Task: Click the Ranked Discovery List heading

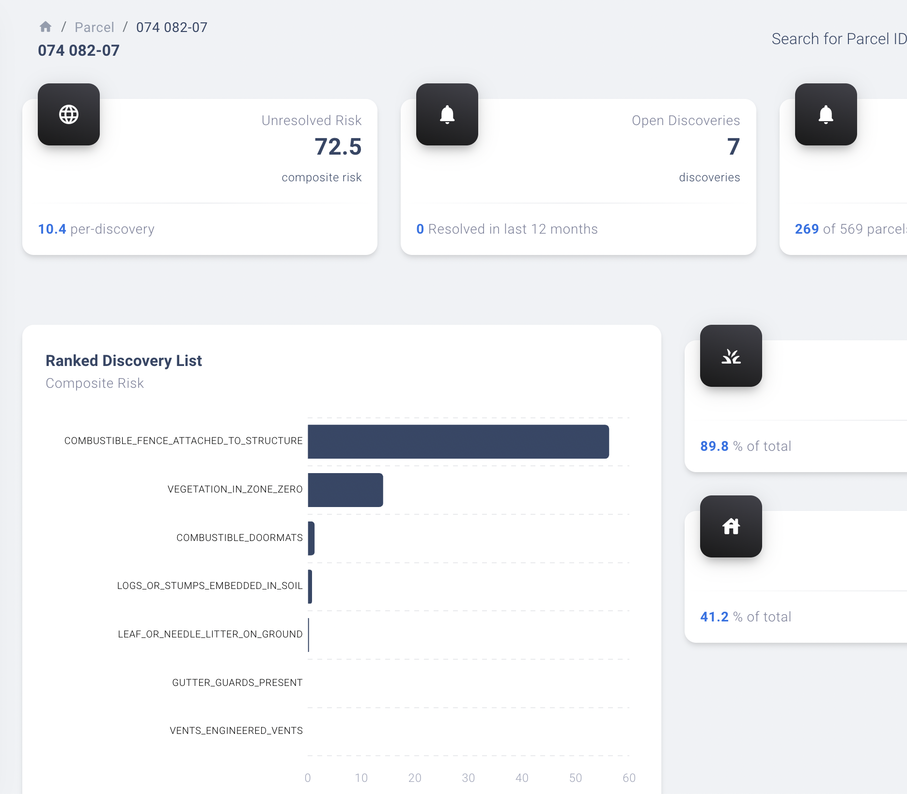Action: (124, 361)
